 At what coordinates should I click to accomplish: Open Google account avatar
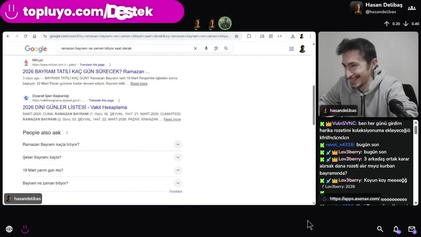(x=302, y=49)
